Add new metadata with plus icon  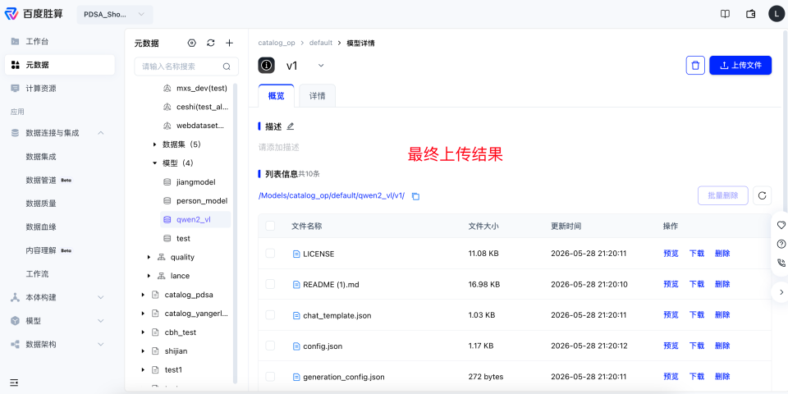tap(229, 44)
